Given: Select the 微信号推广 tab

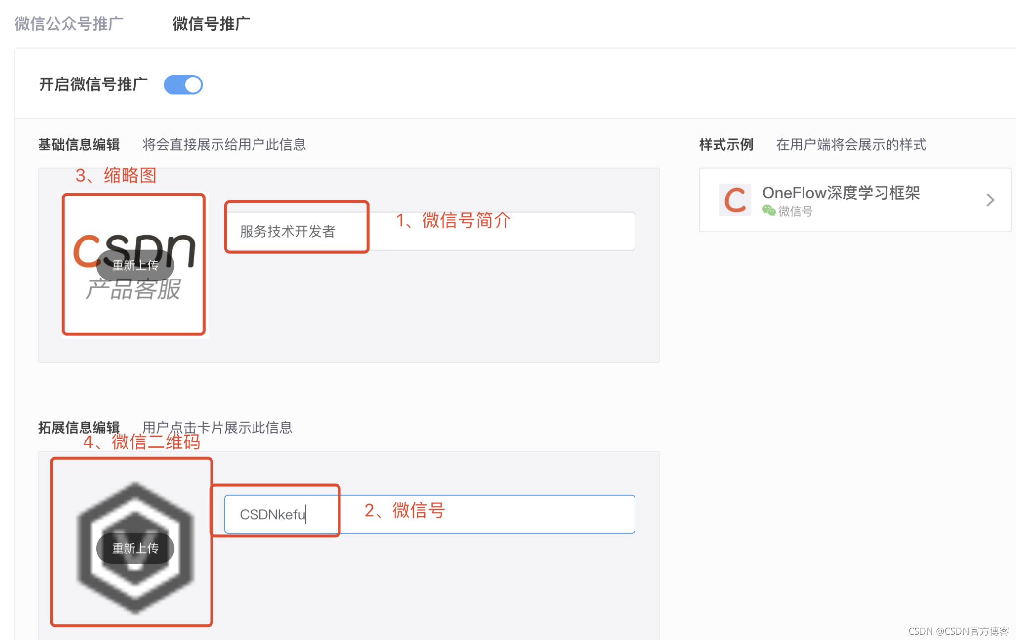Looking at the screenshot, I should click(x=211, y=23).
